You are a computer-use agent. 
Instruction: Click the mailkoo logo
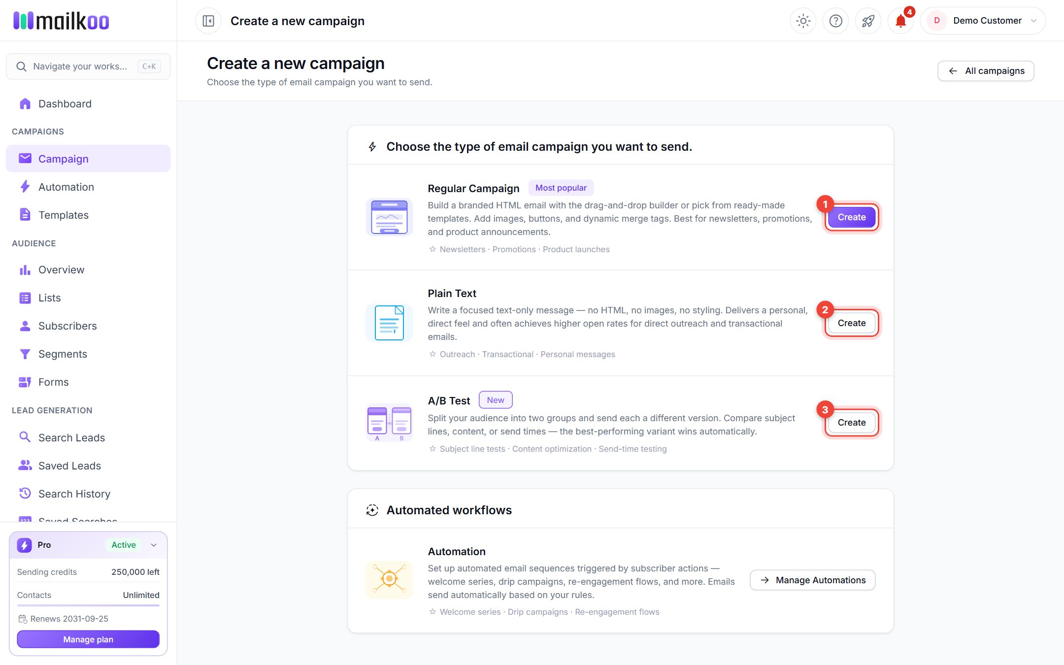click(x=61, y=21)
